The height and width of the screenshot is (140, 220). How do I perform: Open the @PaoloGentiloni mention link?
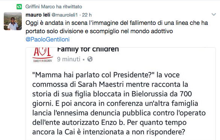pyautogui.click(x=47, y=39)
